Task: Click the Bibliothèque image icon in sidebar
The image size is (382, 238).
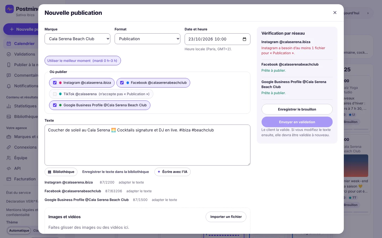Action: [x=9, y=117]
